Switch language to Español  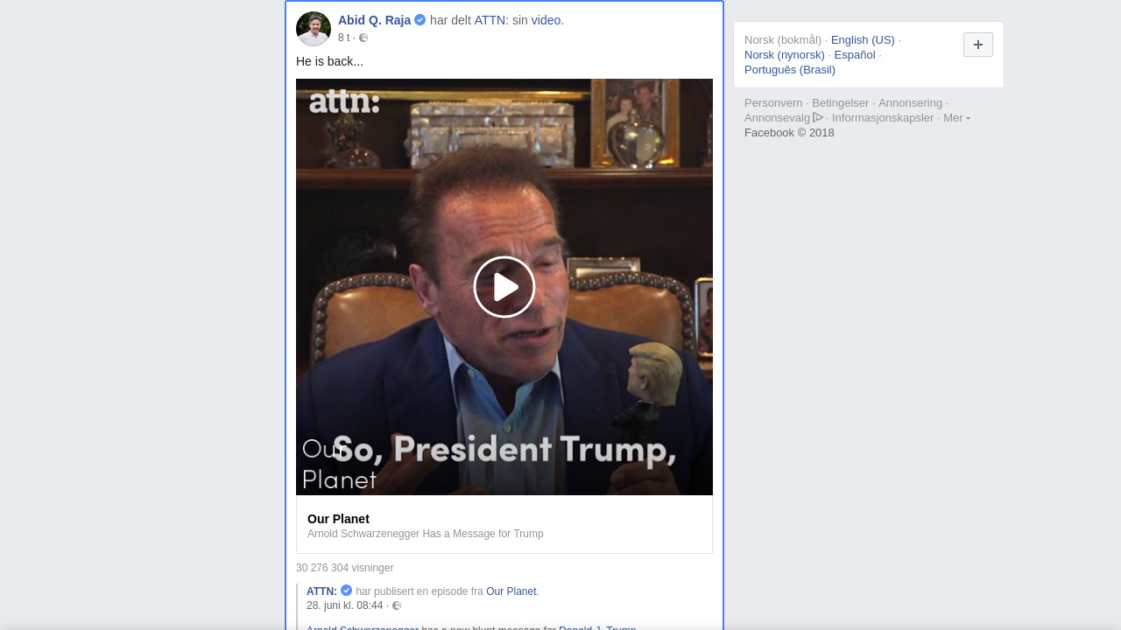click(855, 54)
